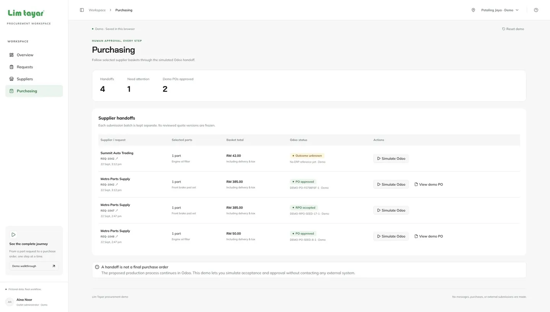Click the Odoo status column header
The width and height of the screenshot is (550, 312).
click(299, 140)
